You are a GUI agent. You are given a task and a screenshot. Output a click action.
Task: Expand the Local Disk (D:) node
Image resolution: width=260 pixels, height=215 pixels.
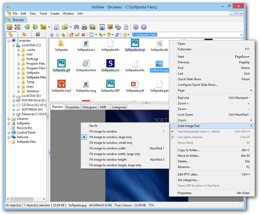pos(14,96)
